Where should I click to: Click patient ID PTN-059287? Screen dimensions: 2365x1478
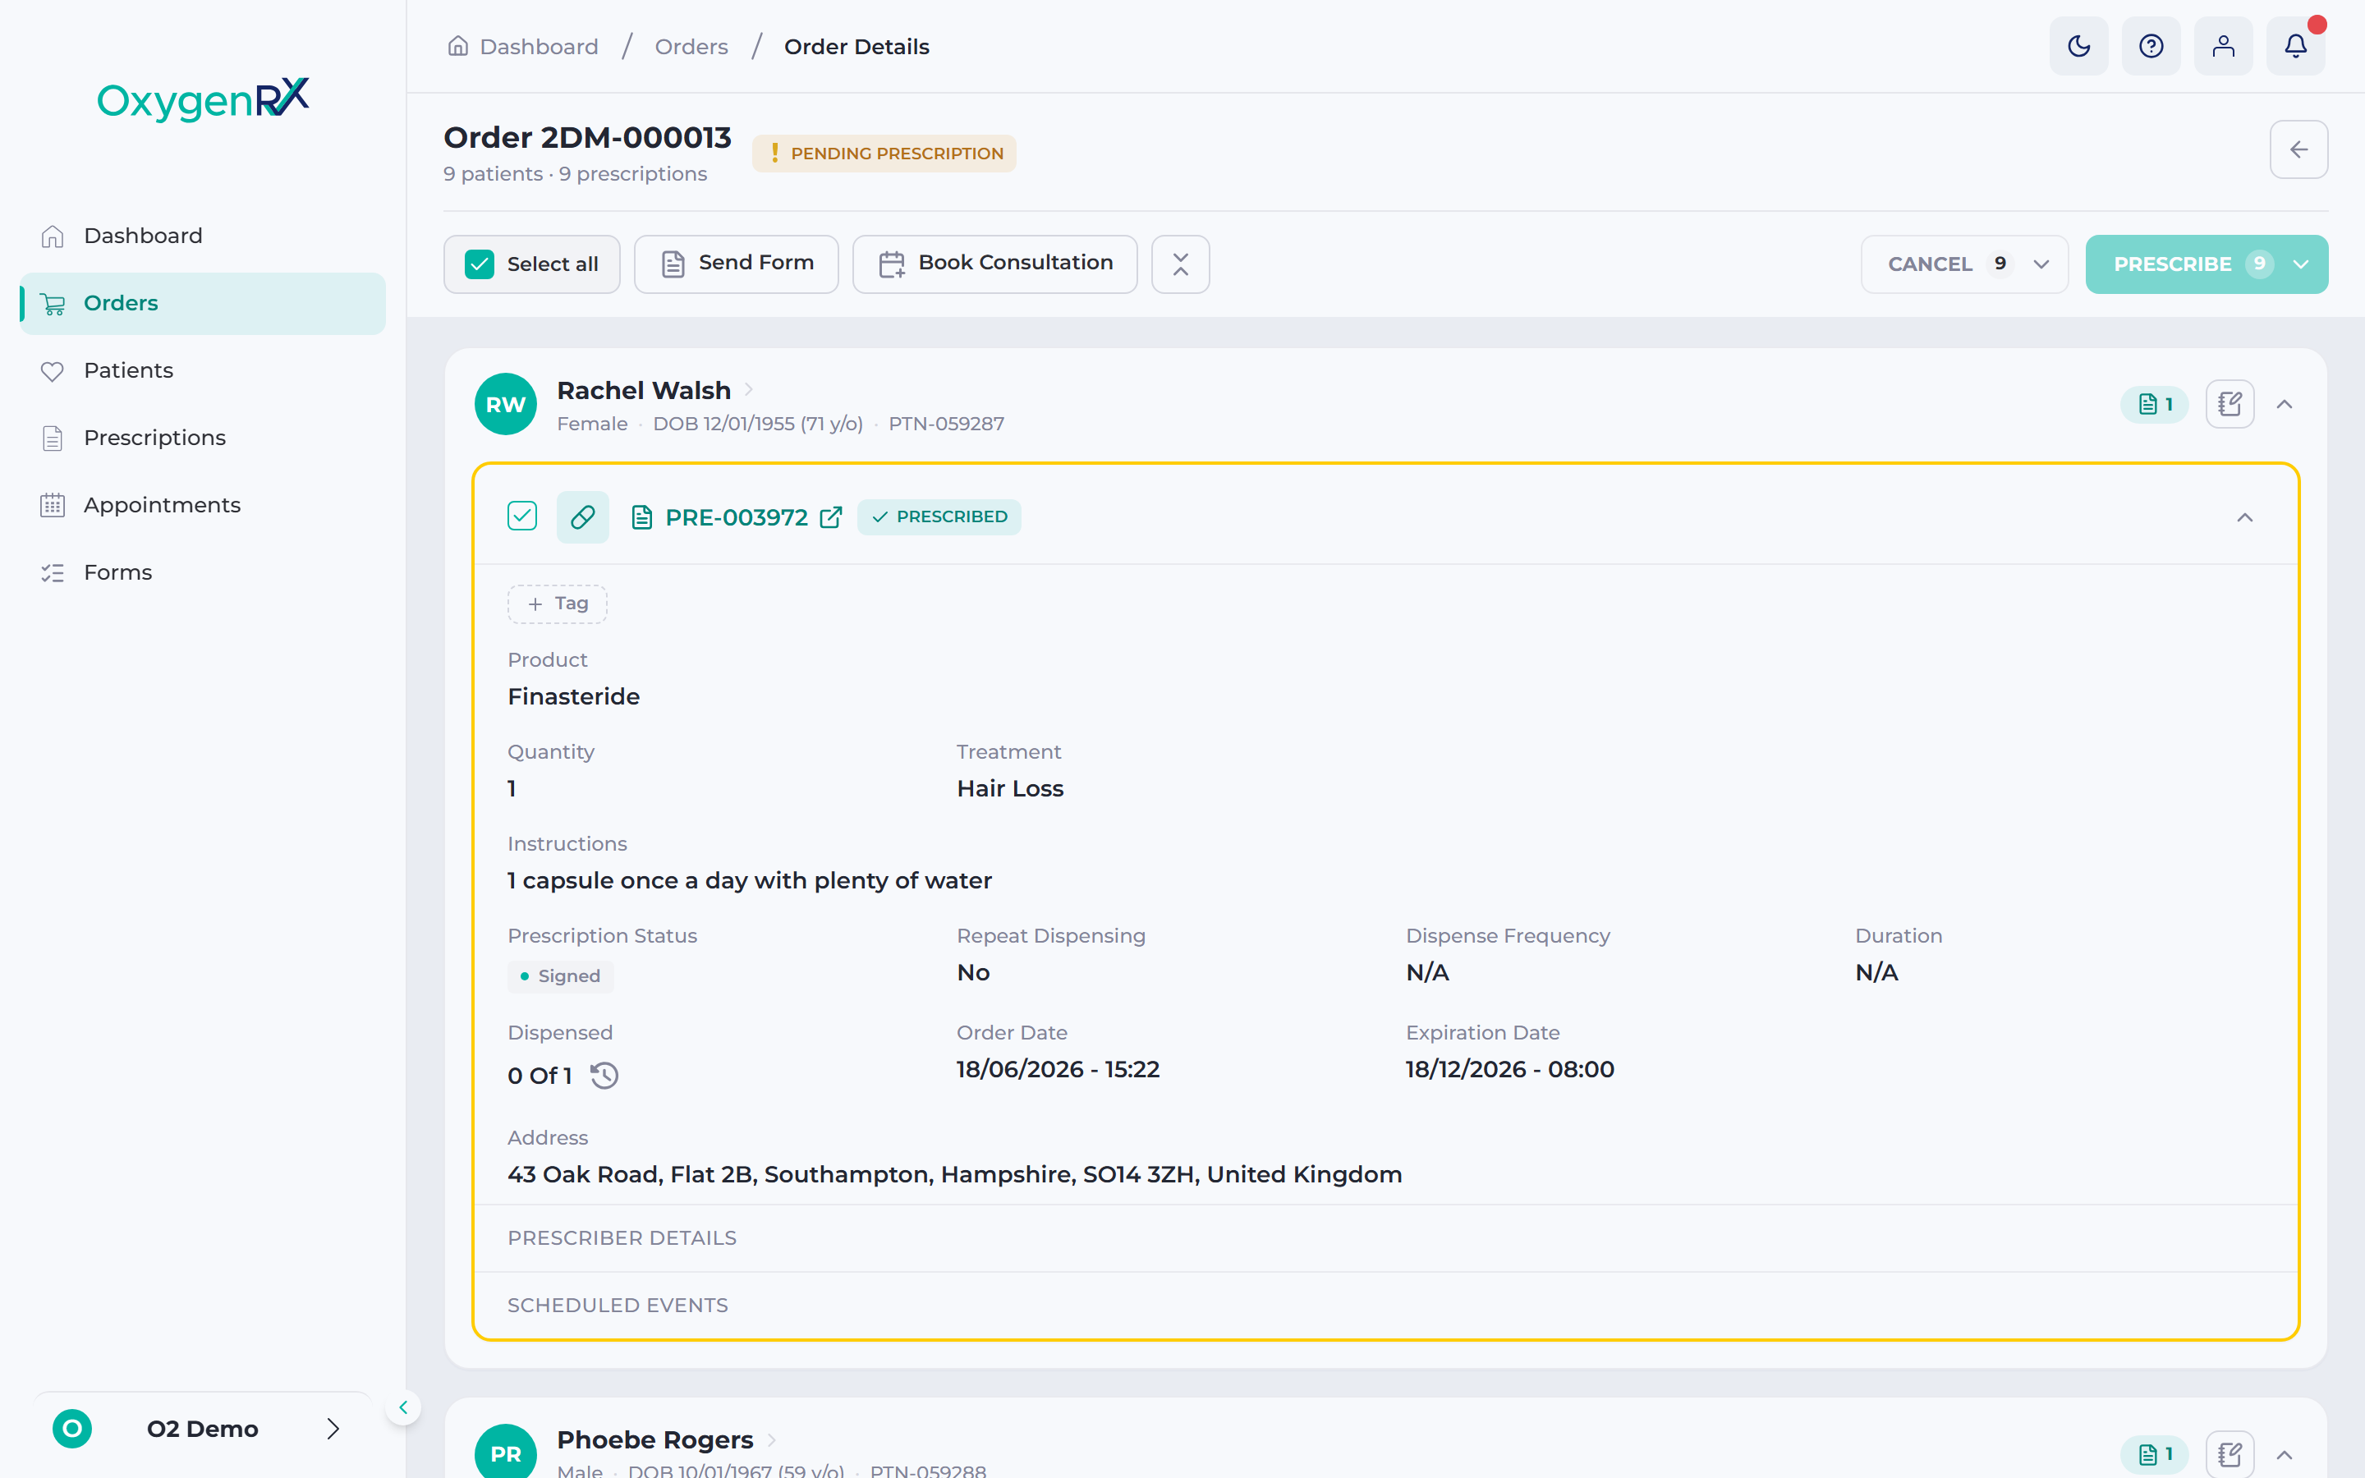pos(946,423)
